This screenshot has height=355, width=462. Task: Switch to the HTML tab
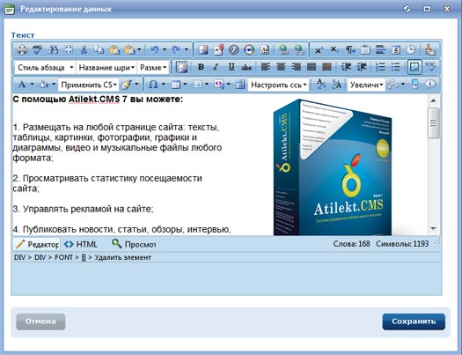click(81, 244)
